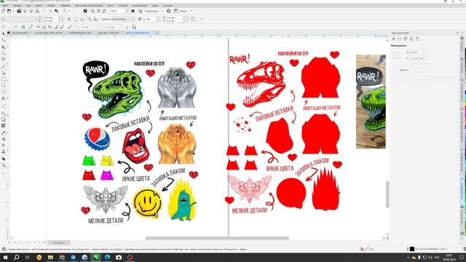Select the Rectangle tool in the toolbox

[3, 79]
